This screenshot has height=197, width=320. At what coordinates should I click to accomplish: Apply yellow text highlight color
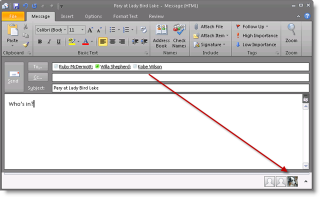coord(72,41)
